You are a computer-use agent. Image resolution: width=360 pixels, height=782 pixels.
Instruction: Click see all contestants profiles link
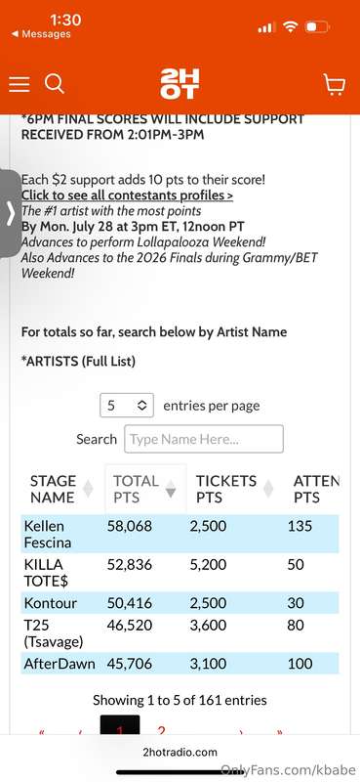(127, 195)
